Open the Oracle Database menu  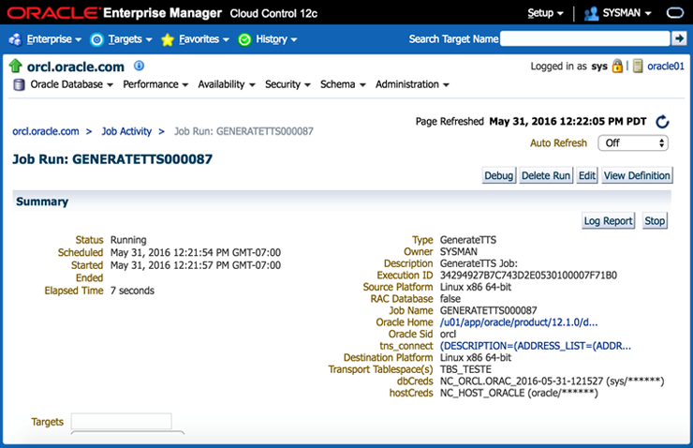(71, 84)
